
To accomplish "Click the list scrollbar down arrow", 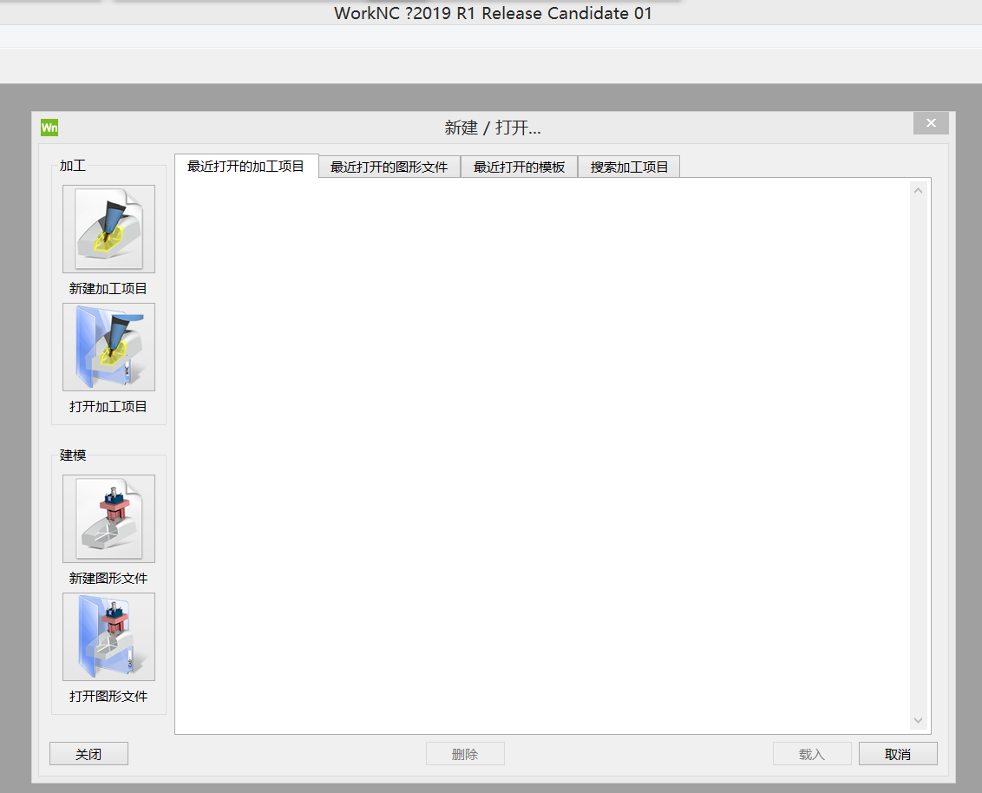I will 918,720.
